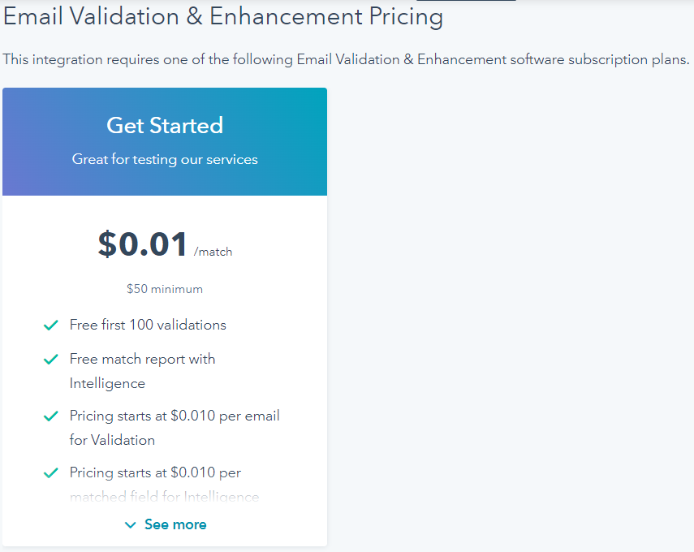Image resolution: width=694 pixels, height=552 pixels.
Task: Select the Free first 100 validations feature text
Action: point(148,325)
